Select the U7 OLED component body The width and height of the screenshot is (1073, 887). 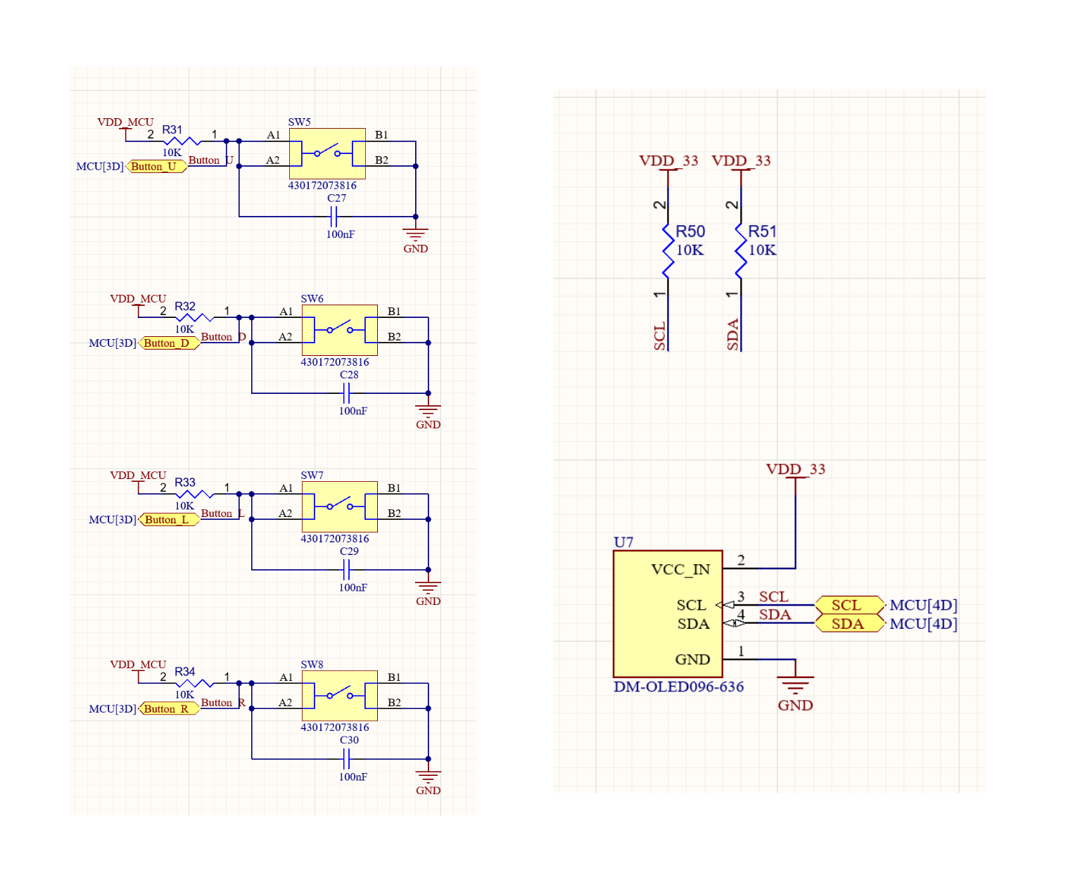coord(667,613)
